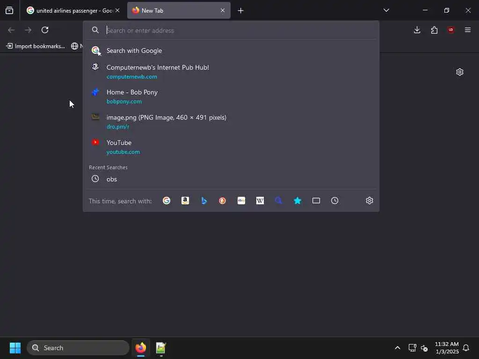This screenshot has width=479, height=359.
Task: Open the Extensions puzzle icon
Action: coord(434,30)
